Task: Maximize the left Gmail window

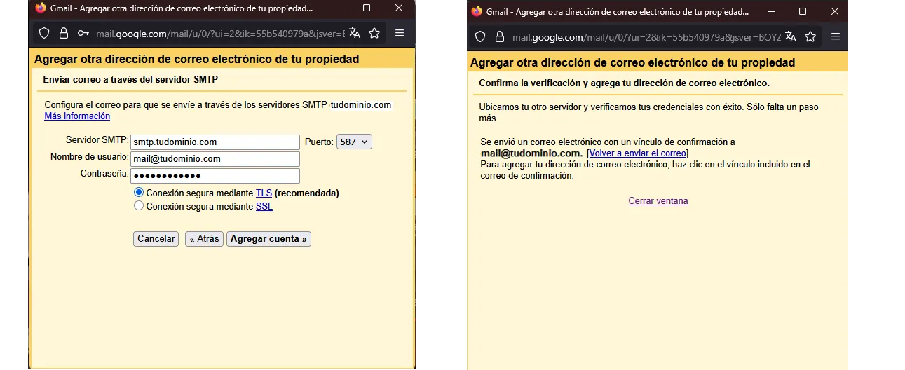Action: coord(367,8)
